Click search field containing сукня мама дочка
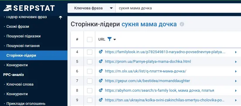This screenshot has height=106, width=241. (x=178, y=8)
